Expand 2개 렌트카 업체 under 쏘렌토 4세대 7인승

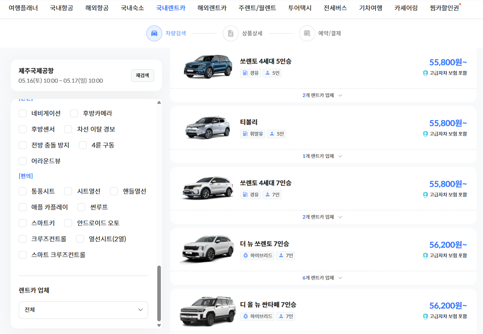point(322,217)
